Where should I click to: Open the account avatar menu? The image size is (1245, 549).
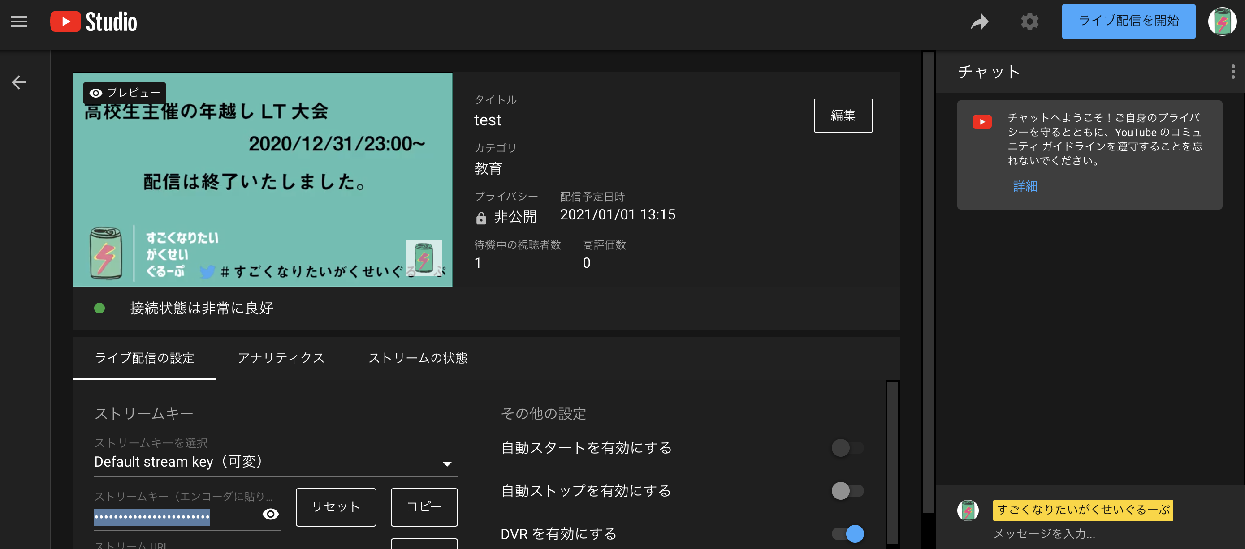(x=1222, y=22)
